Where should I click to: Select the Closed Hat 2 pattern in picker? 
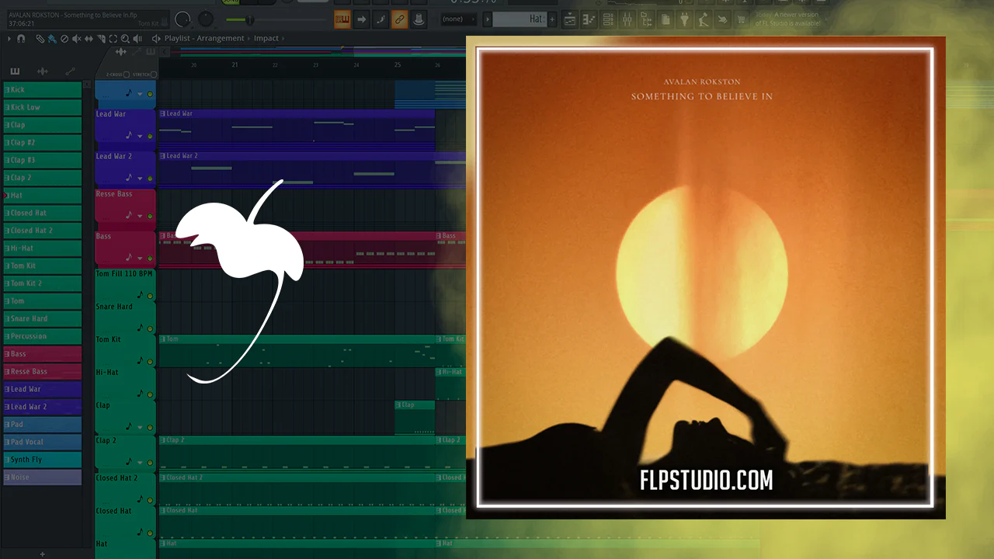click(x=42, y=231)
